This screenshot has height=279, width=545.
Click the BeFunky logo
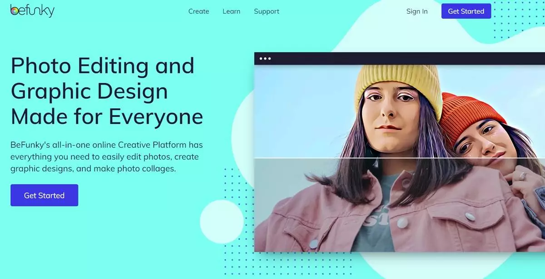tap(32, 11)
